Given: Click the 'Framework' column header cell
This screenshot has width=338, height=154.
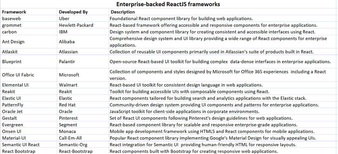Looking at the screenshot, I should tap(29, 12).
